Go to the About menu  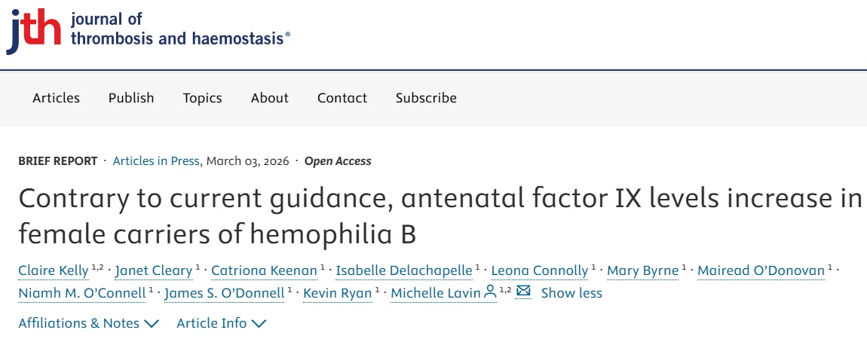click(x=270, y=98)
